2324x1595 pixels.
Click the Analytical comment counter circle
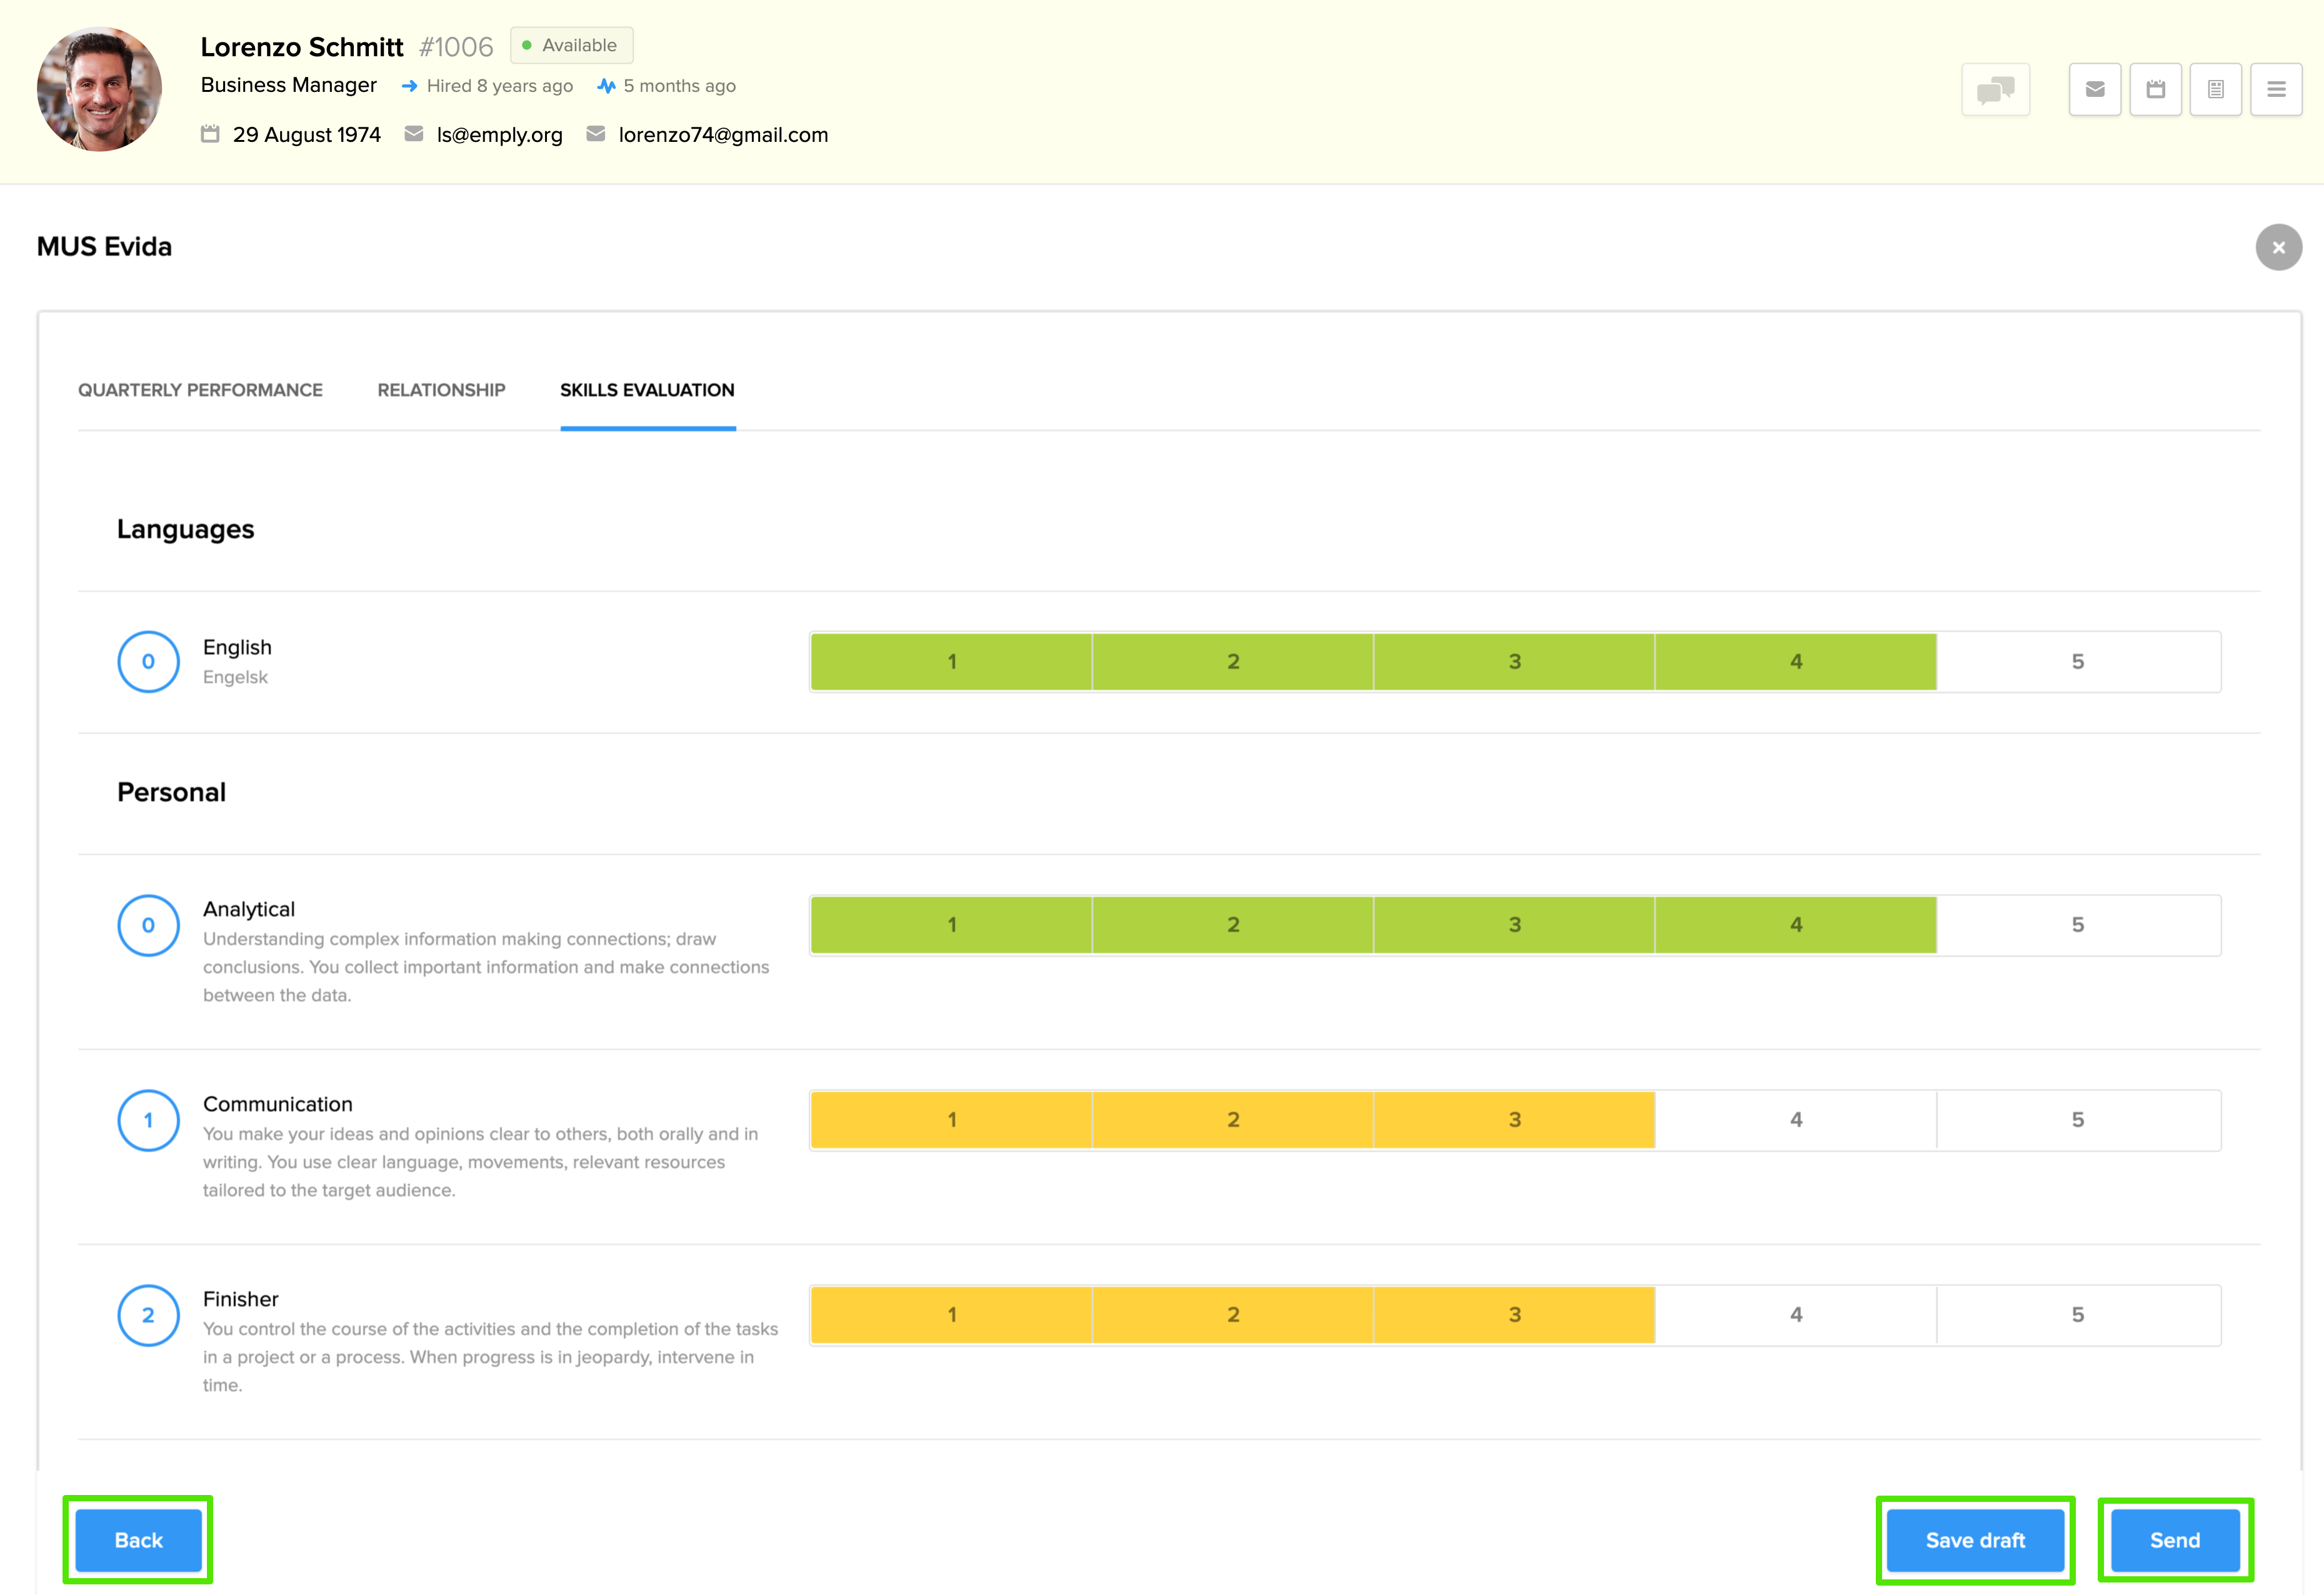click(x=148, y=925)
